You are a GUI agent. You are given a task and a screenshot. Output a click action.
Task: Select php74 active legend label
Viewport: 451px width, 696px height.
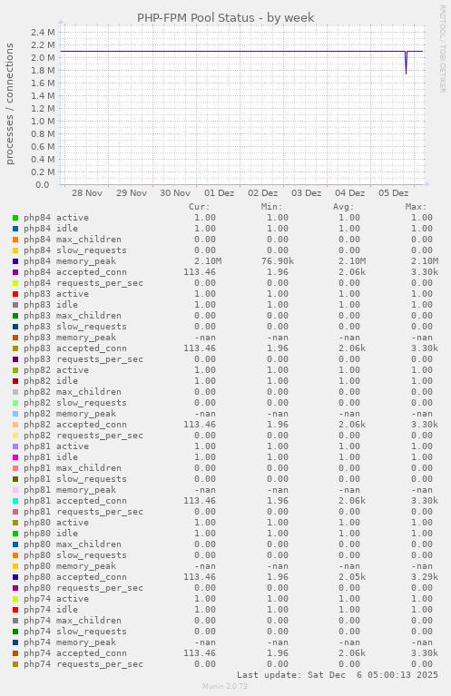click(x=56, y=599)
